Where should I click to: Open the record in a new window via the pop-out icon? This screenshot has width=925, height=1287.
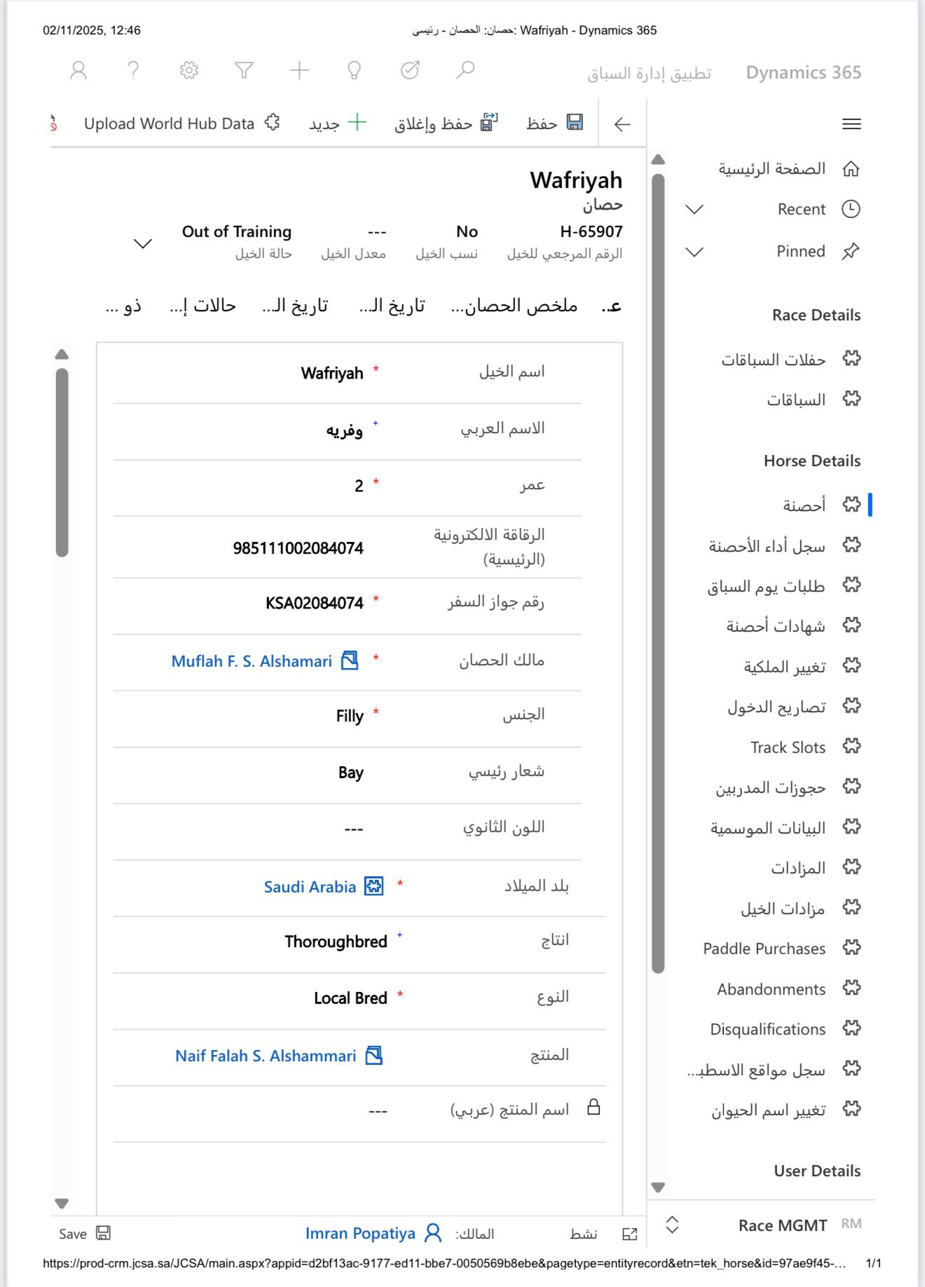point(630,1234)
